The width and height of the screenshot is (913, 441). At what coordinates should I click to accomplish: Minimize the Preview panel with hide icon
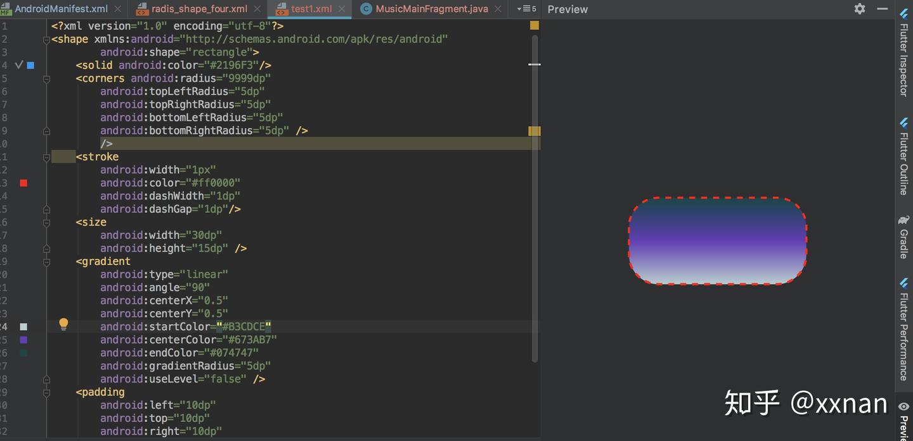coord(882,9)
